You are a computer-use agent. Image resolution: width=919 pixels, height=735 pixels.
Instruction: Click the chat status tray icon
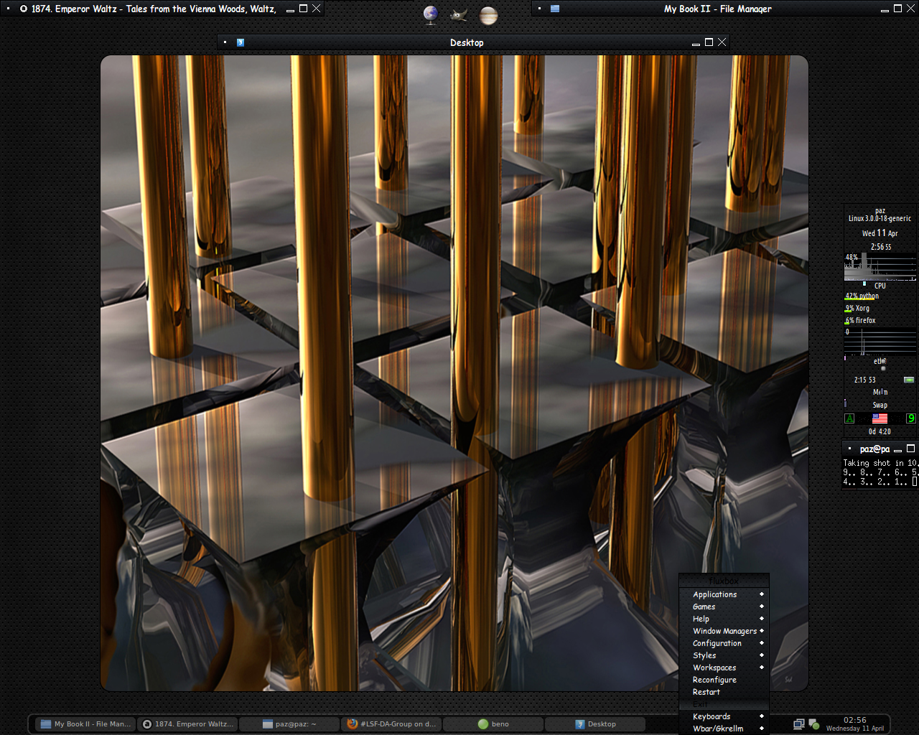click(814, 724)
